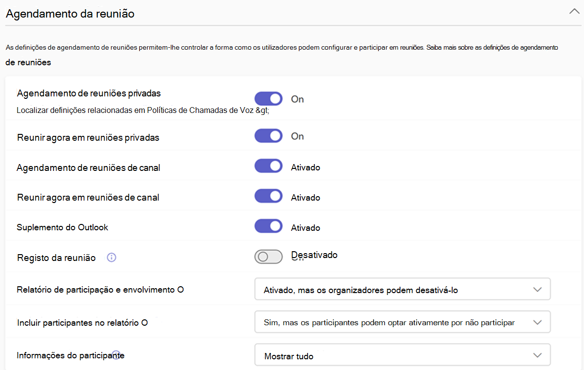584x370 pixels.
Task: Click info icon next to Informações do participante
Action: [x=116, y=354]
